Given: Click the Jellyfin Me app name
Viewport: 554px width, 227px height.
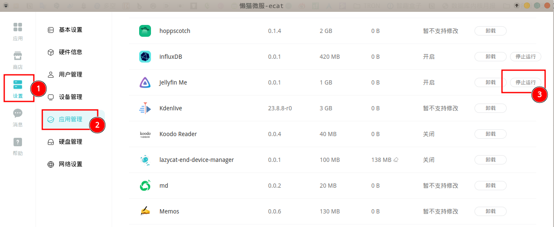Looking at the screenshot, I should click(x=173, y=82).
